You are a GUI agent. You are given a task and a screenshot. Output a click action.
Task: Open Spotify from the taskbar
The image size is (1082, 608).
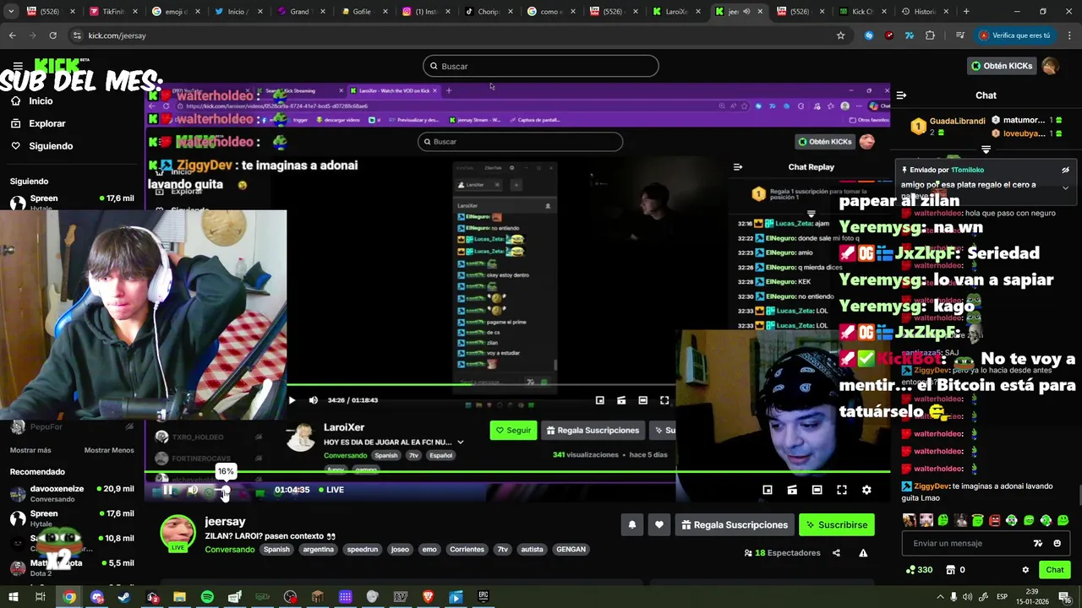click(x=207, y=597)
